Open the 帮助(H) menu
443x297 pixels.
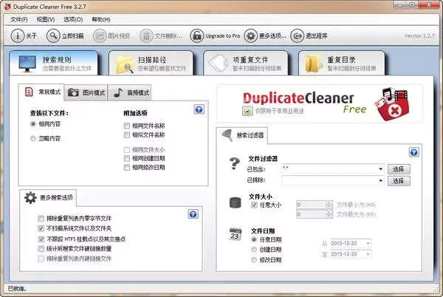click(101, 19)
